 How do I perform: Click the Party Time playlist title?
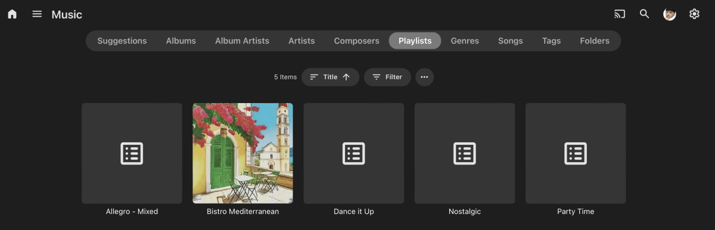tap(576, 212)
